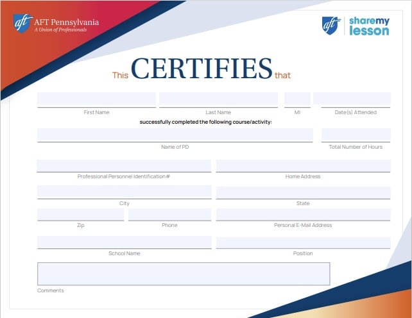This screenshot has height=318, width=412.
Task: Click inside the Comments text box
Action: [184, 273]
